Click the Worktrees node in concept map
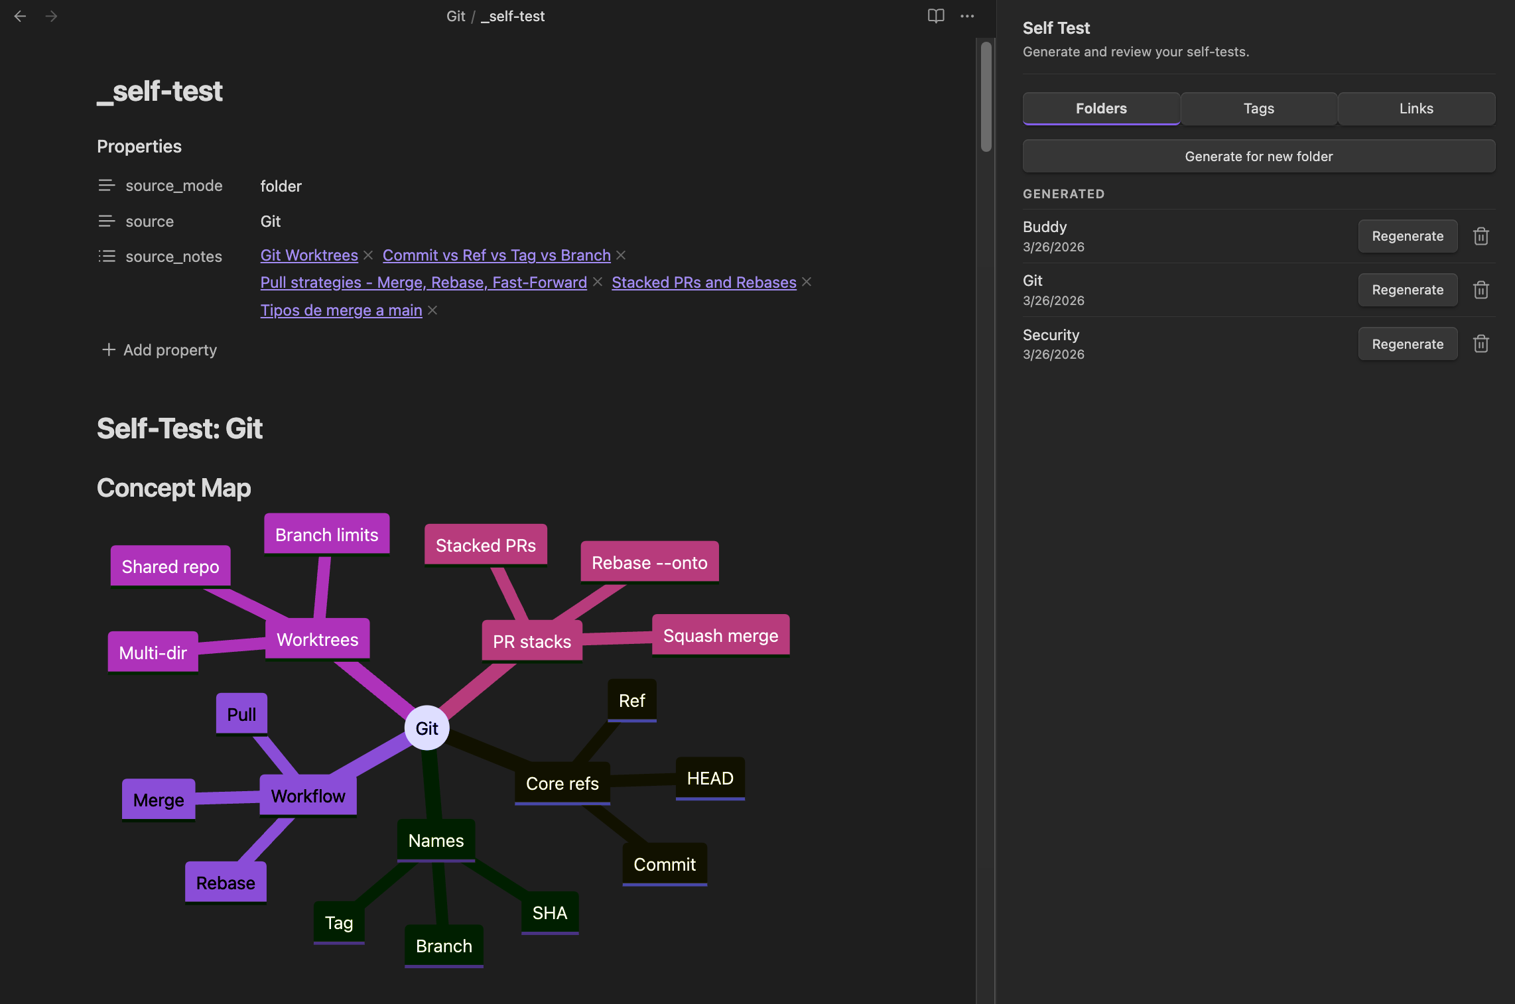The height and width of the screenshot is (1004, 1515). pyautogui.click(x=317, y=639)
